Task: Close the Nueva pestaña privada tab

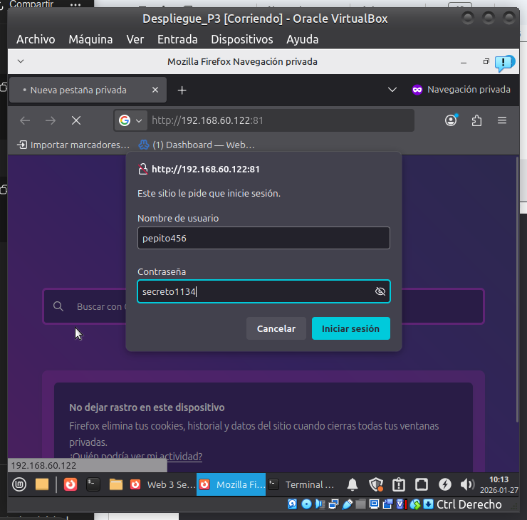Action: click(x=155, y=90)
